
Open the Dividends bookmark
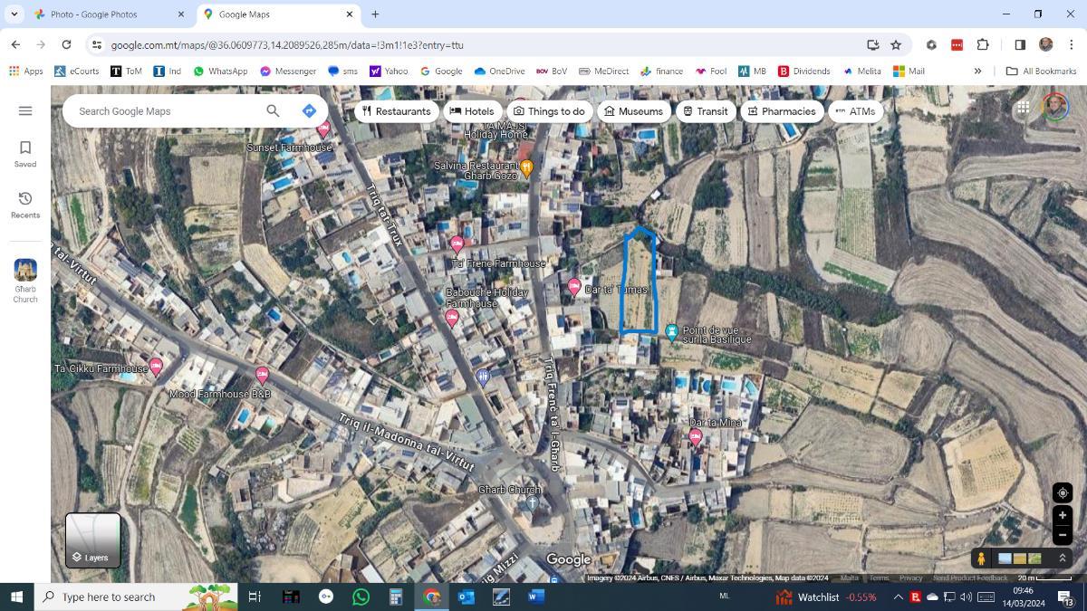click(x=803, y=71)
